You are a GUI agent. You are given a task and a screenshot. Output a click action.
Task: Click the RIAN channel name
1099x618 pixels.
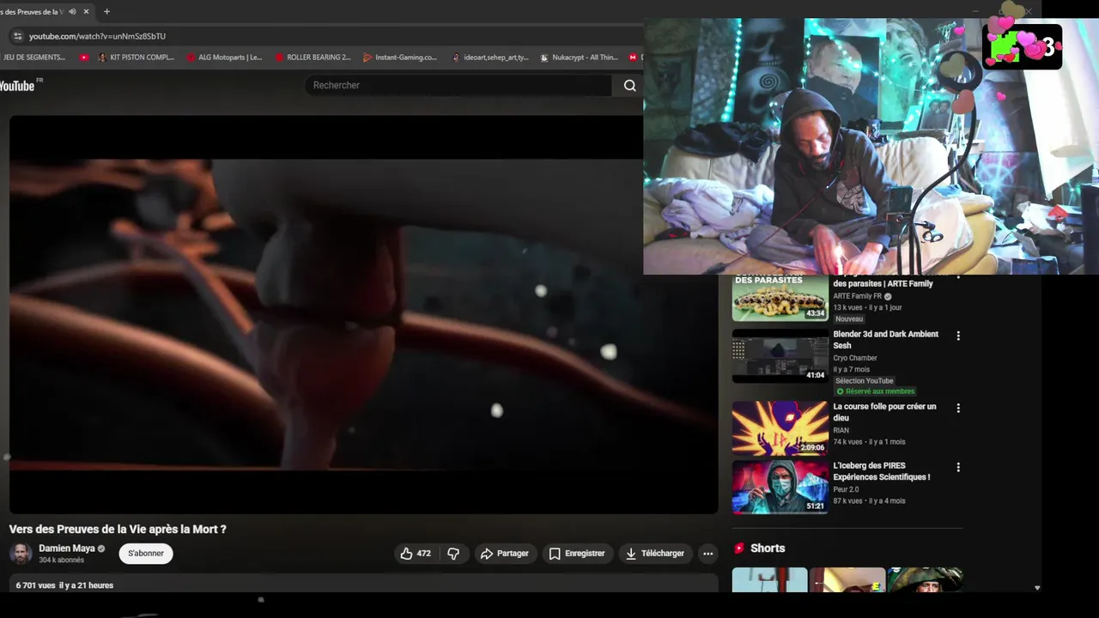pos(841,430)
